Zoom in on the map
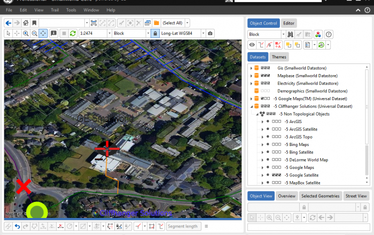374x235 pixels. pyautogui.click(x=26, y=33)
